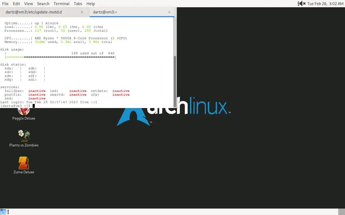The width and height of the screenshot is (345, 215).
Task: Click the disk usage progress bar
Action: (x=61, y=57)
